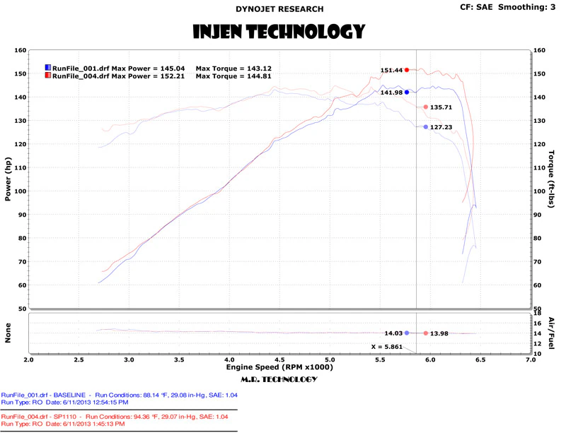Click the X = 5.861 cursor label
The width and height of the screenshot is (566, 435).
point(387,347)
